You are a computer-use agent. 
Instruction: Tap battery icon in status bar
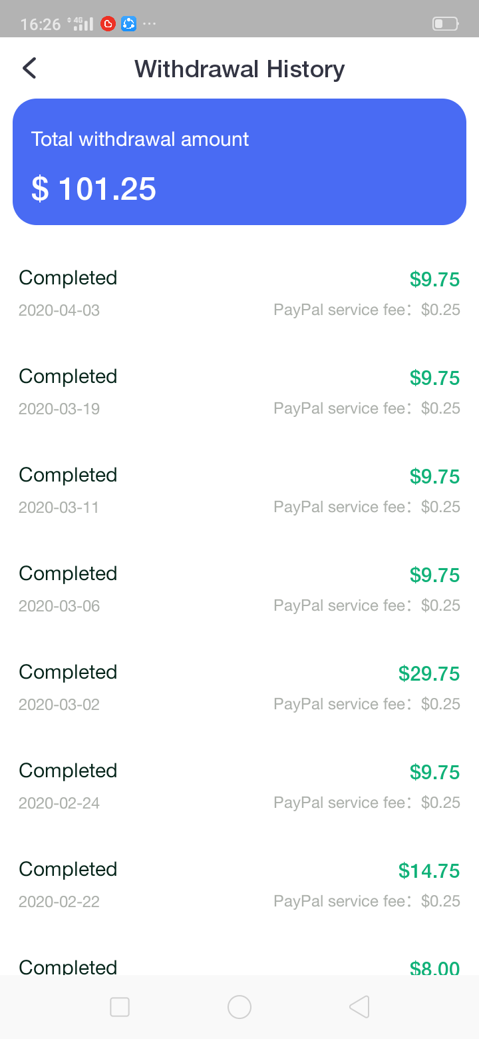tap(445, 24)
